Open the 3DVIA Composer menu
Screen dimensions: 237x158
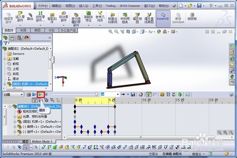click(130, 6)
